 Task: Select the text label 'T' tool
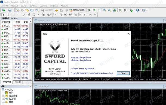pos(44,15)
